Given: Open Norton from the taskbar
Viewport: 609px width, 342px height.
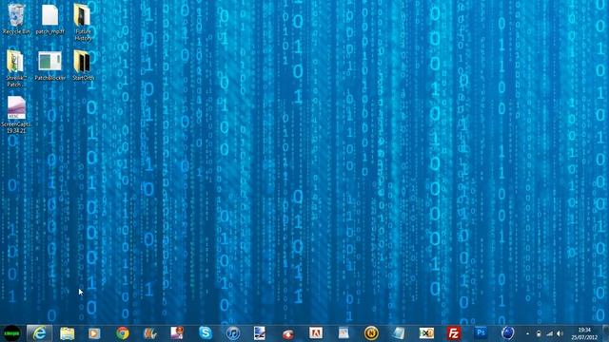Looking at the screenshot, I should (371, 333).
